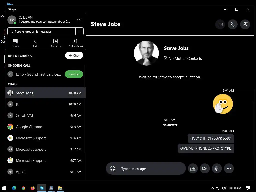This screenshot has width=256, height=192.
Task: Open the taskbar volume icon
Action: point(224,188)
